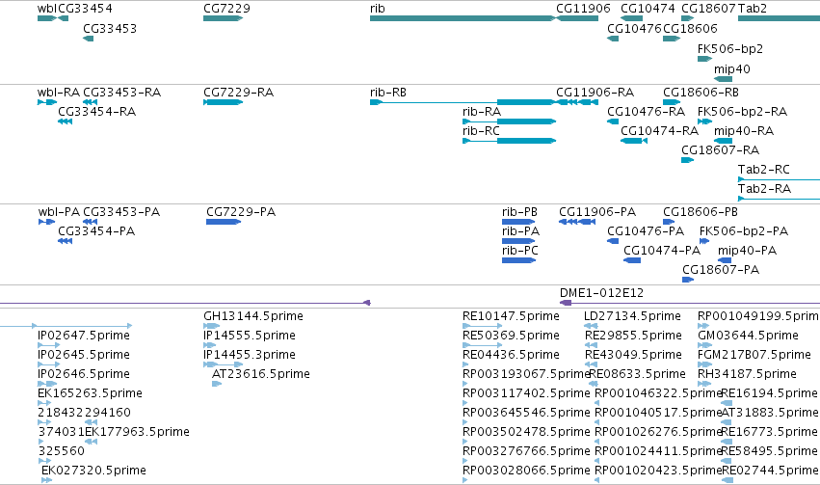The image size is (820, 485).
Task: Click the CG10474-RA transcript label
Action: point(659,131)
